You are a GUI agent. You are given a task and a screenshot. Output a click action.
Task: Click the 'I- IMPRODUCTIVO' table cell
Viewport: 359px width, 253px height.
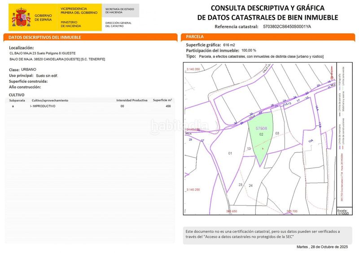coord(43,106)
